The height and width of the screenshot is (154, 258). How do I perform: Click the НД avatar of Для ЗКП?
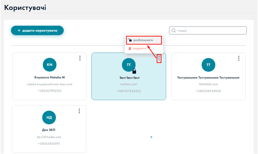(x=49, y=117)
